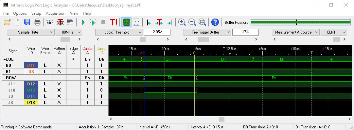
Task: Jump to the start of the buffer
Action: click(x=149, y=22)
